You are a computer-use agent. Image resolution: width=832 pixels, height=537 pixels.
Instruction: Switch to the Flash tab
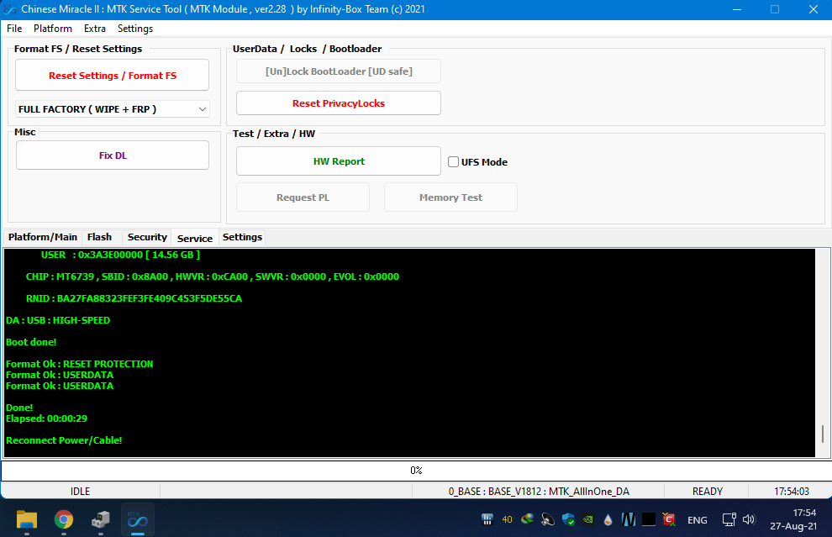(x=99, y=237)
